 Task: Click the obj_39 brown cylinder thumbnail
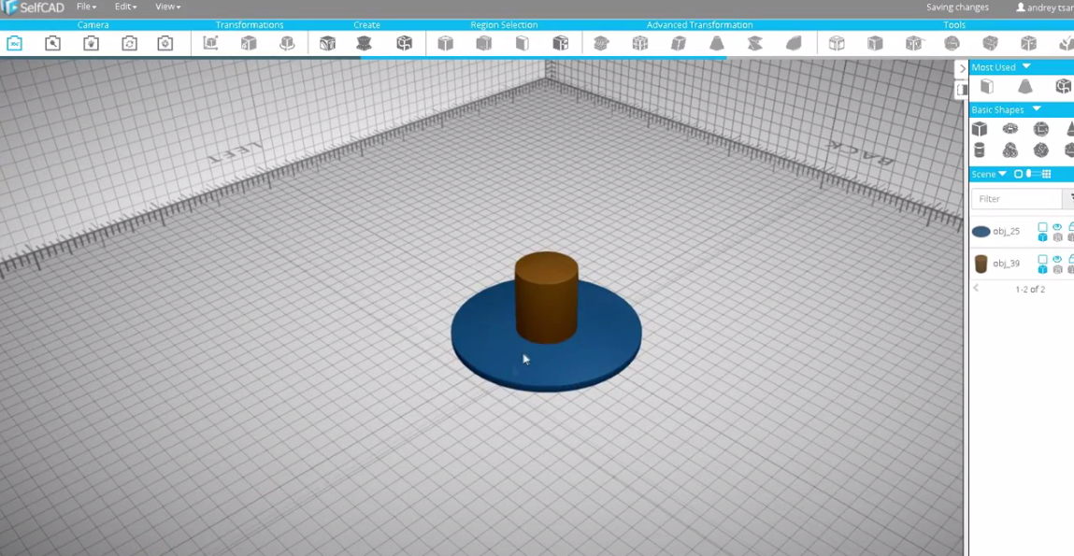click(981, 264)
